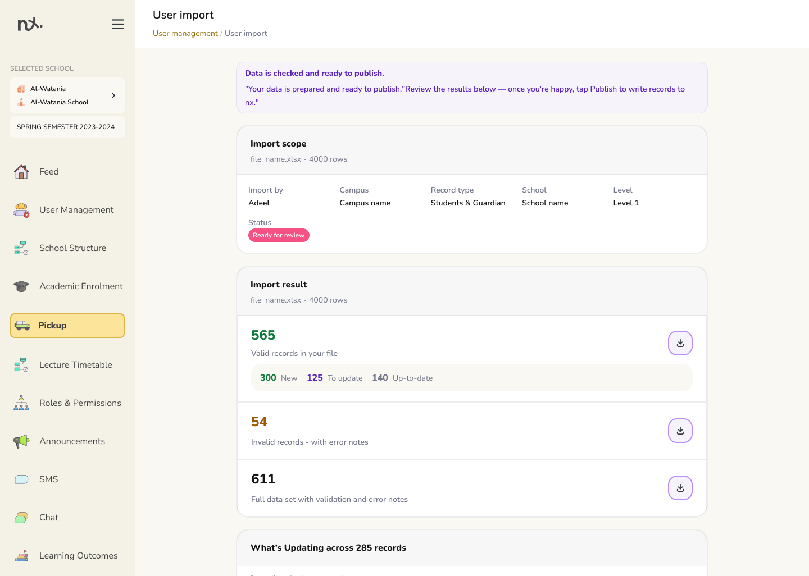Viewport: 809px width, 576px height.
Task: Download the 565 valid records file
Action: pyautogui.click(x=680, y=343)
